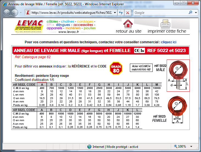Click the browser Back arrow button
The height and width of the screenshot is (152, 201).
coord(7,12)
